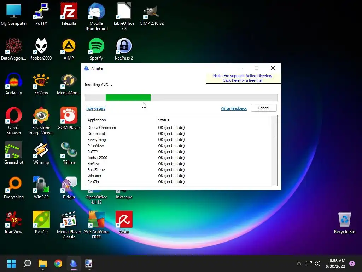Select the XnView desktop shortcut
The width and height of the screenshot is (362, 272).
pos(41,84)
